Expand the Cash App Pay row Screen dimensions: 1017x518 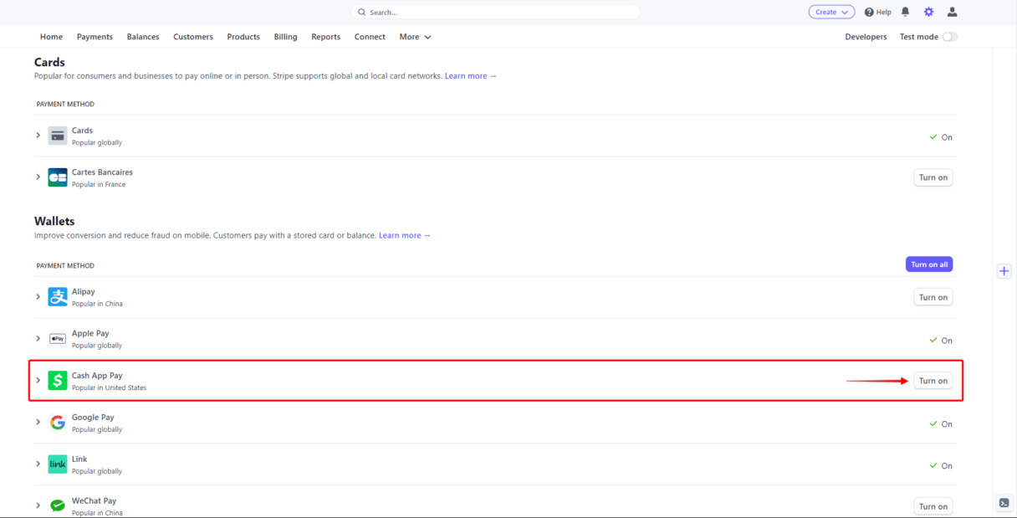point(38,380)
